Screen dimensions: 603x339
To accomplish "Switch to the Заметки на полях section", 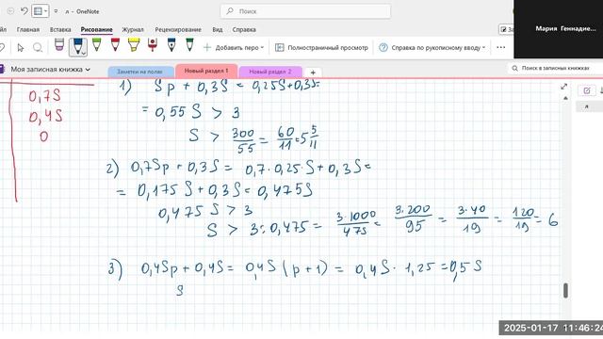I will (x=140, y=72).
